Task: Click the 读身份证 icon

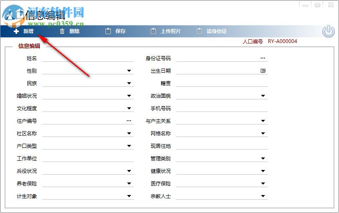Action: pos(199,31)
